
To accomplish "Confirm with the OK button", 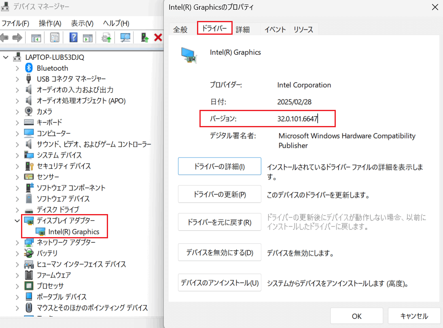I will pos(356,316).
